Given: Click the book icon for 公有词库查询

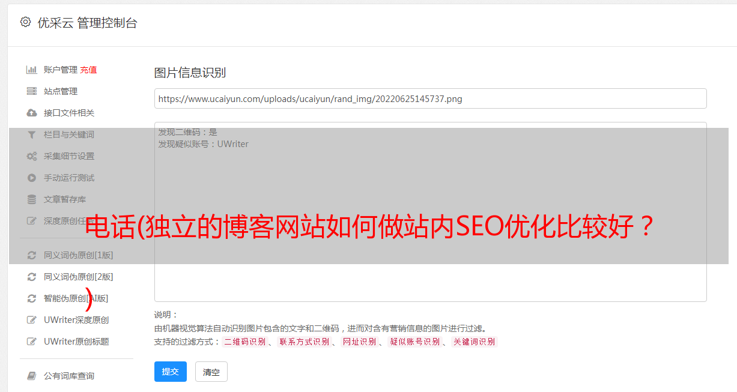Looking at the screenshot, I should [32, 376].
